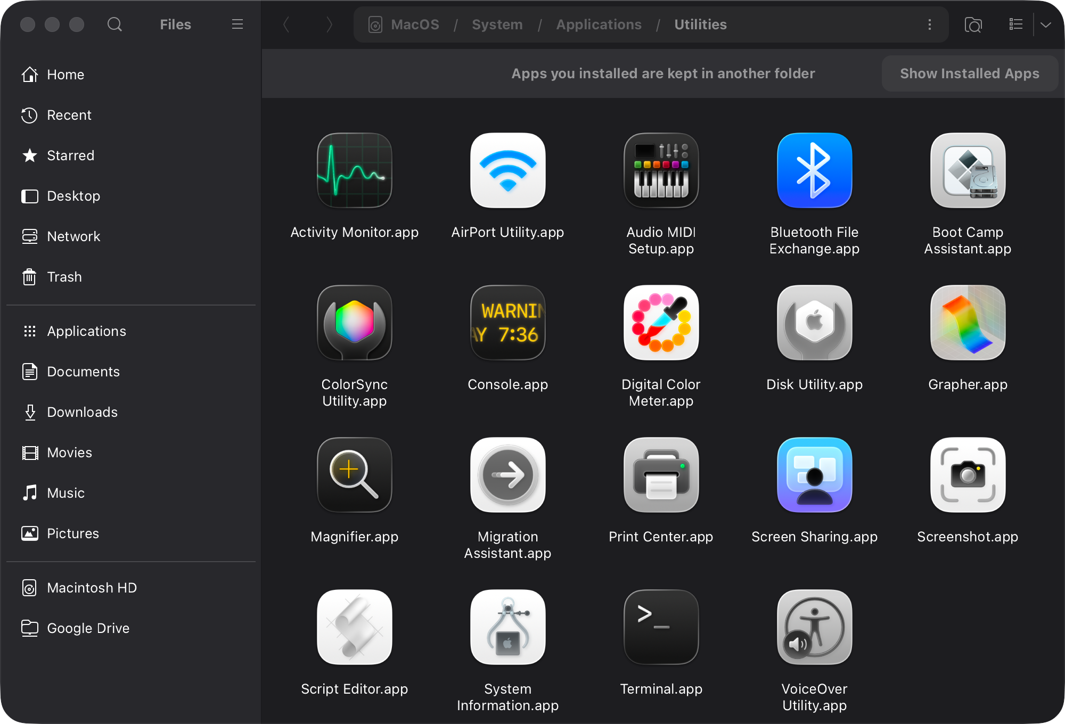Open Downloads in sidebar
1065x724 pixels.
pos(130,412)
